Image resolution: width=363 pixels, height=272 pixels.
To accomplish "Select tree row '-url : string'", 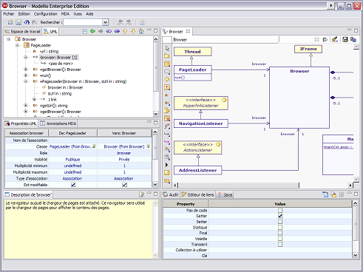I will (x=49, y=51).
